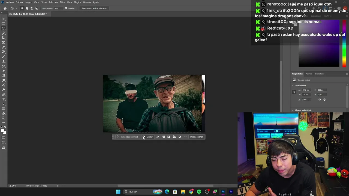Select the Spot Healing Brush tool
Screen dimensions: 349x196
click(4, 52)
